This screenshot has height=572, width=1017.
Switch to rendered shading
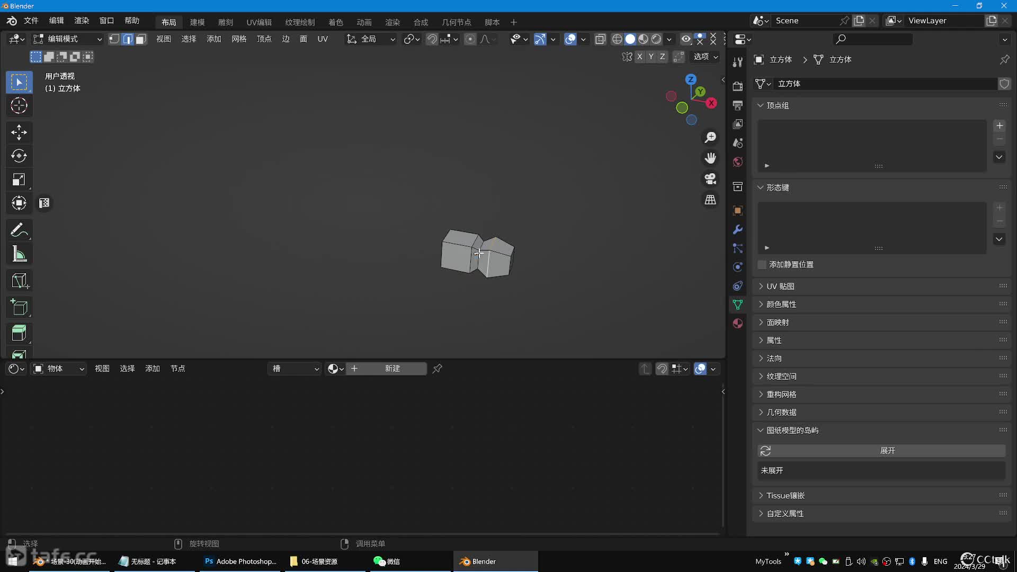(656, 39)
